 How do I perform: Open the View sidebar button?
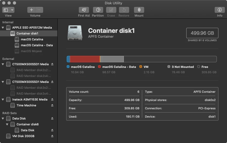click(6, 10)
